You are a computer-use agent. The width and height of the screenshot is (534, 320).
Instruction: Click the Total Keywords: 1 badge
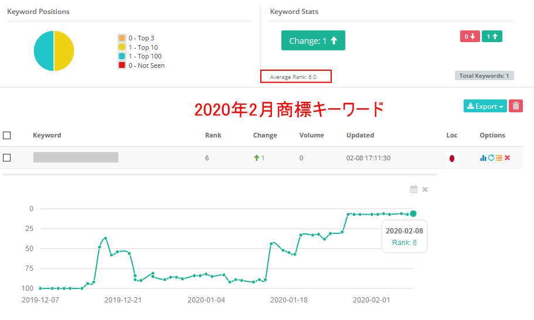(x=484, y=76)
